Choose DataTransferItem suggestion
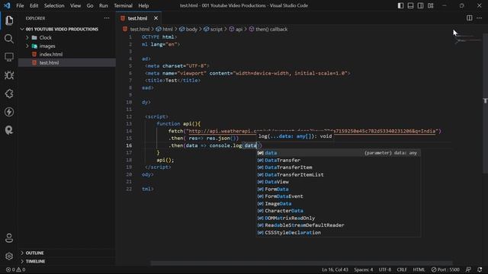 [339, 167]
